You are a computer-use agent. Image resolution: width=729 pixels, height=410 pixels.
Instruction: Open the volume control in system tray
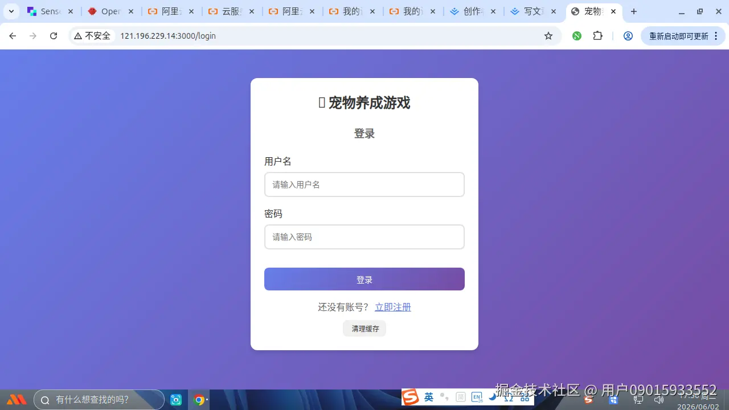point(659,400)
